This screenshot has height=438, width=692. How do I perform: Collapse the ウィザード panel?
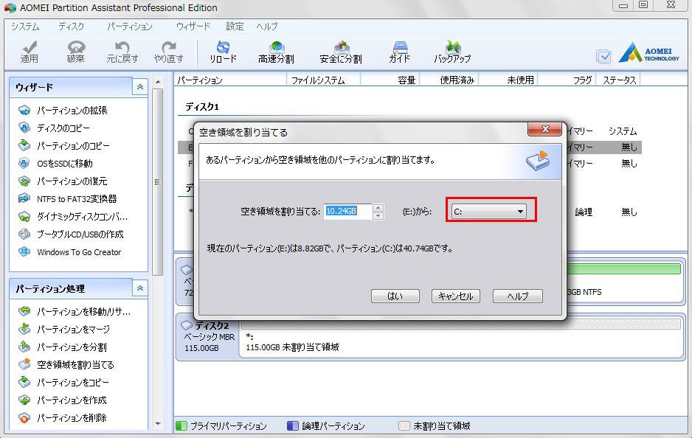pos(140,87)
